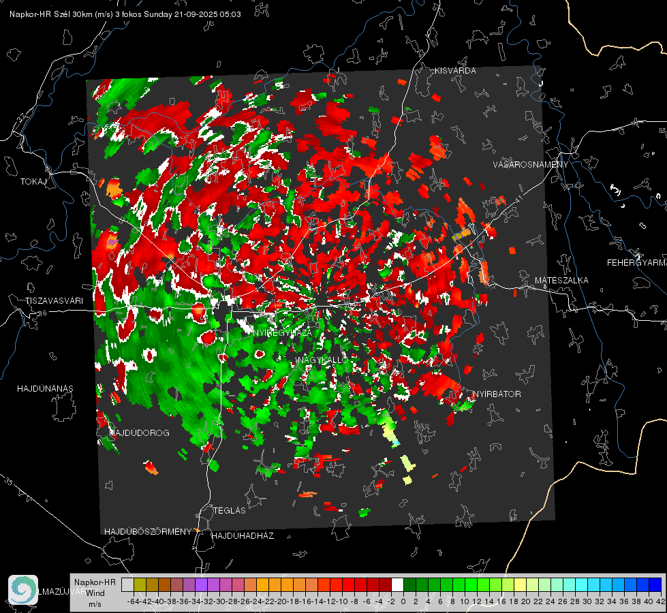This screenshot has height=613, width=667.
Task: Click the HAJDÚNÁNÁS city label
Action: [x=45, y=388]
